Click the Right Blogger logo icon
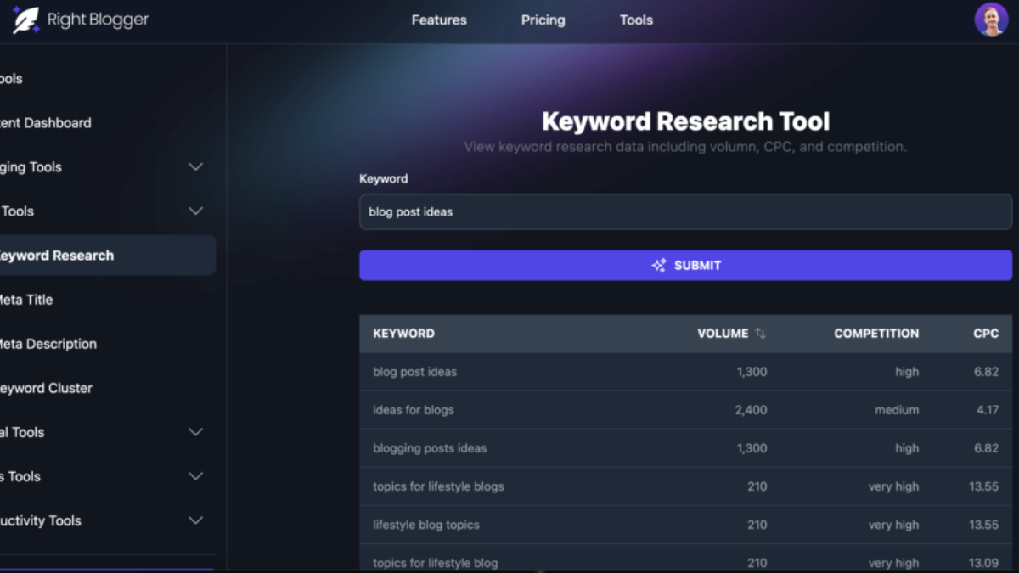 coord(26,18)
